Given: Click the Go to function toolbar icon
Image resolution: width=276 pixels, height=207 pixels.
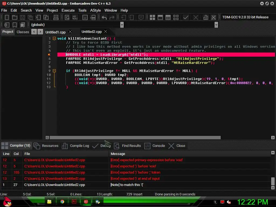Looking at the screenshot, I should 85,17.
